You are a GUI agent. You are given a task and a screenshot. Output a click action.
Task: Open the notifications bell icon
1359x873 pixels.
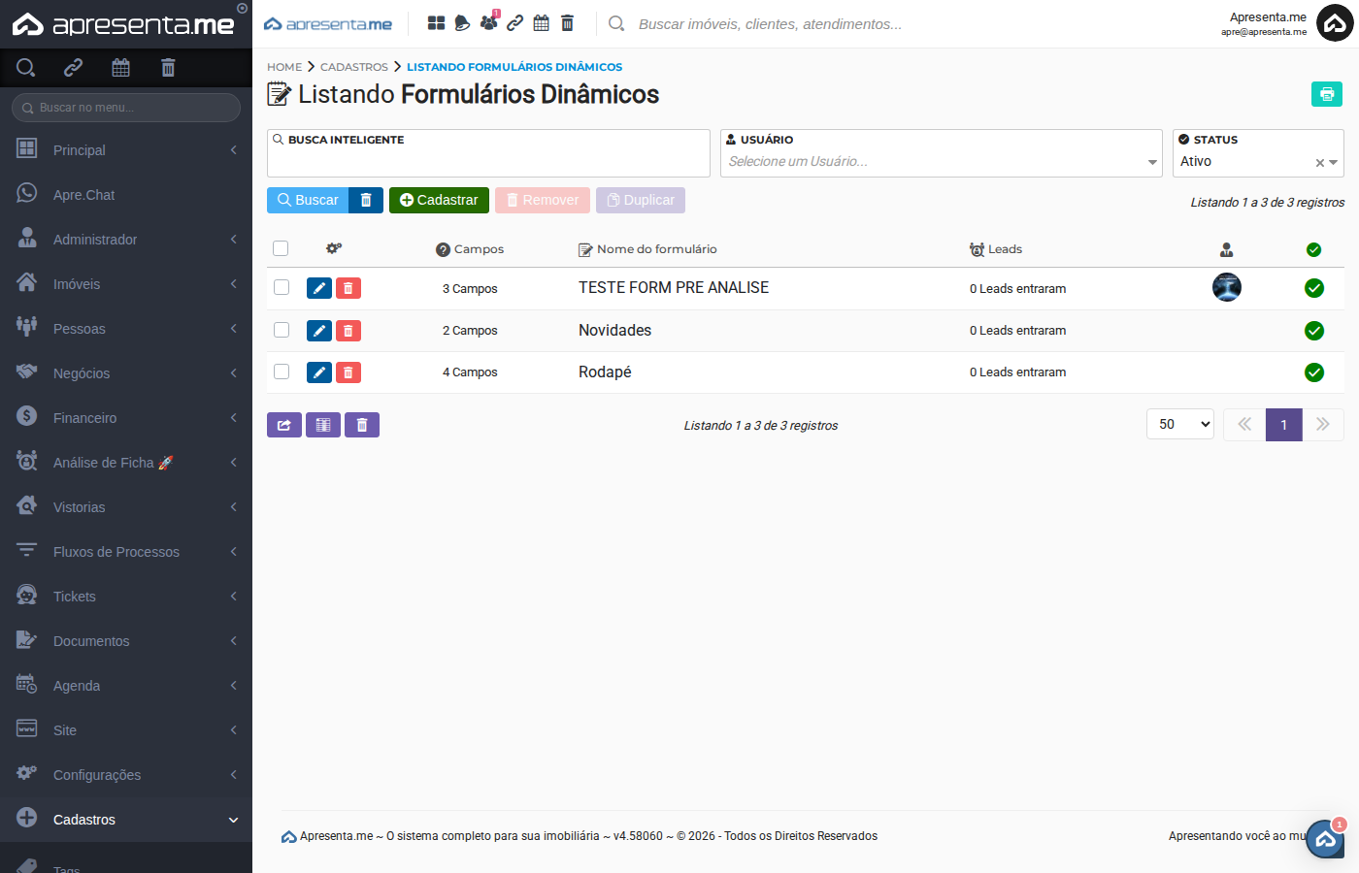click(x=461, y=21)
